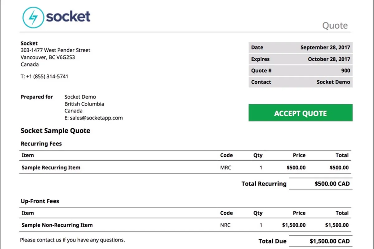This screenshot has width=374, height=249.
Task: Click the green Accept Quote button
Action: (300, 113)
